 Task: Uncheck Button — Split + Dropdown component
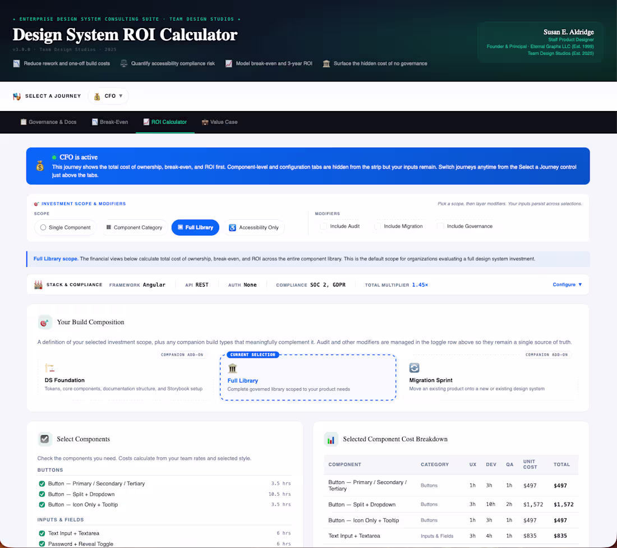click(42, 494)
